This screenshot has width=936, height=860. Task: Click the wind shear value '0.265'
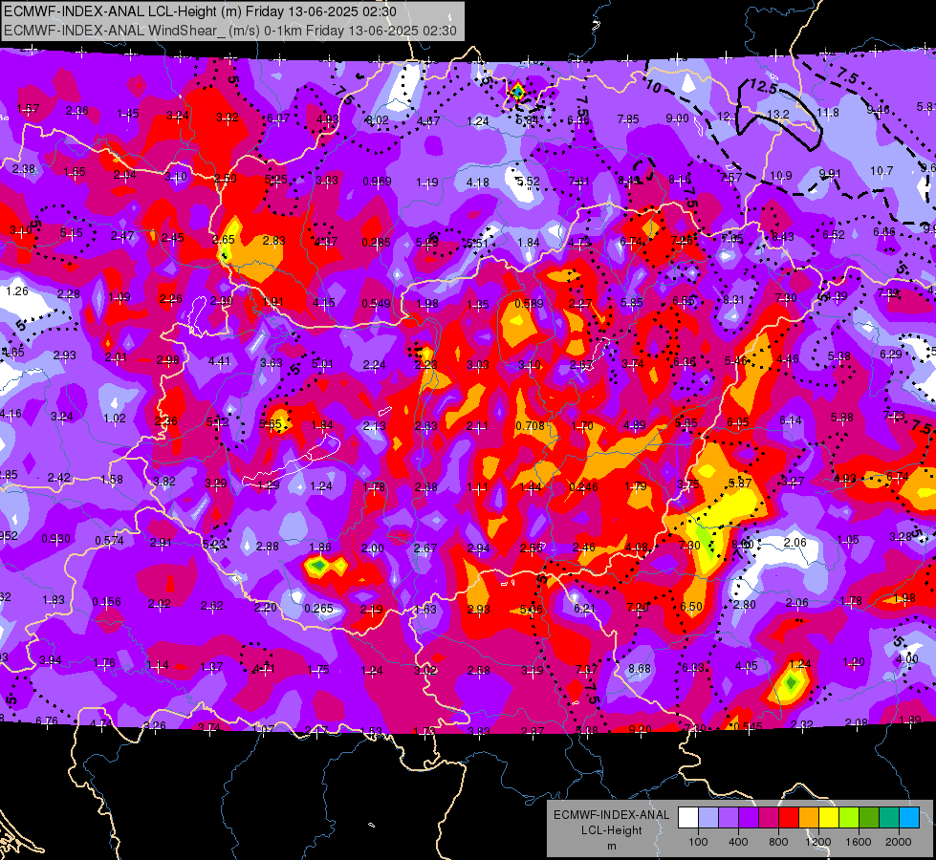pyautogui.click(x=318, y=608)
